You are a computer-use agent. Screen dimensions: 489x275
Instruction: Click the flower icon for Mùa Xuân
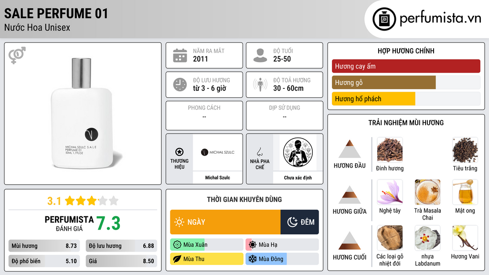[x=177, y=245]
